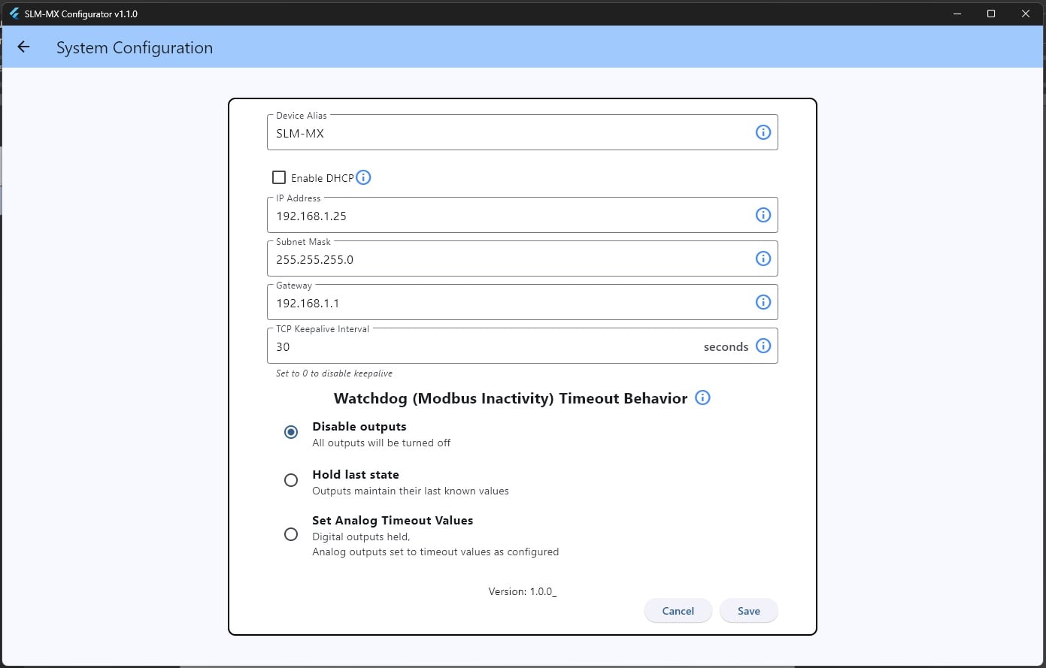Click the Save button
Viewport: 1046px width, 668px height.
[748, 611]
